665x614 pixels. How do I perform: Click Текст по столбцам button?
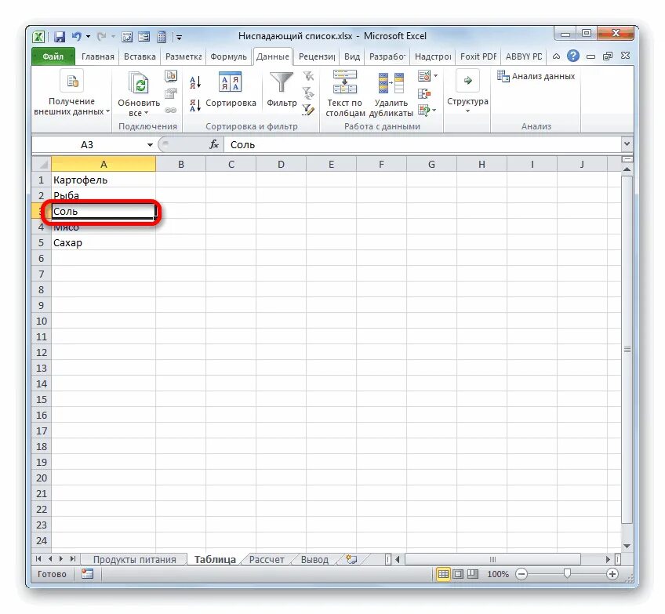(345, 94)
